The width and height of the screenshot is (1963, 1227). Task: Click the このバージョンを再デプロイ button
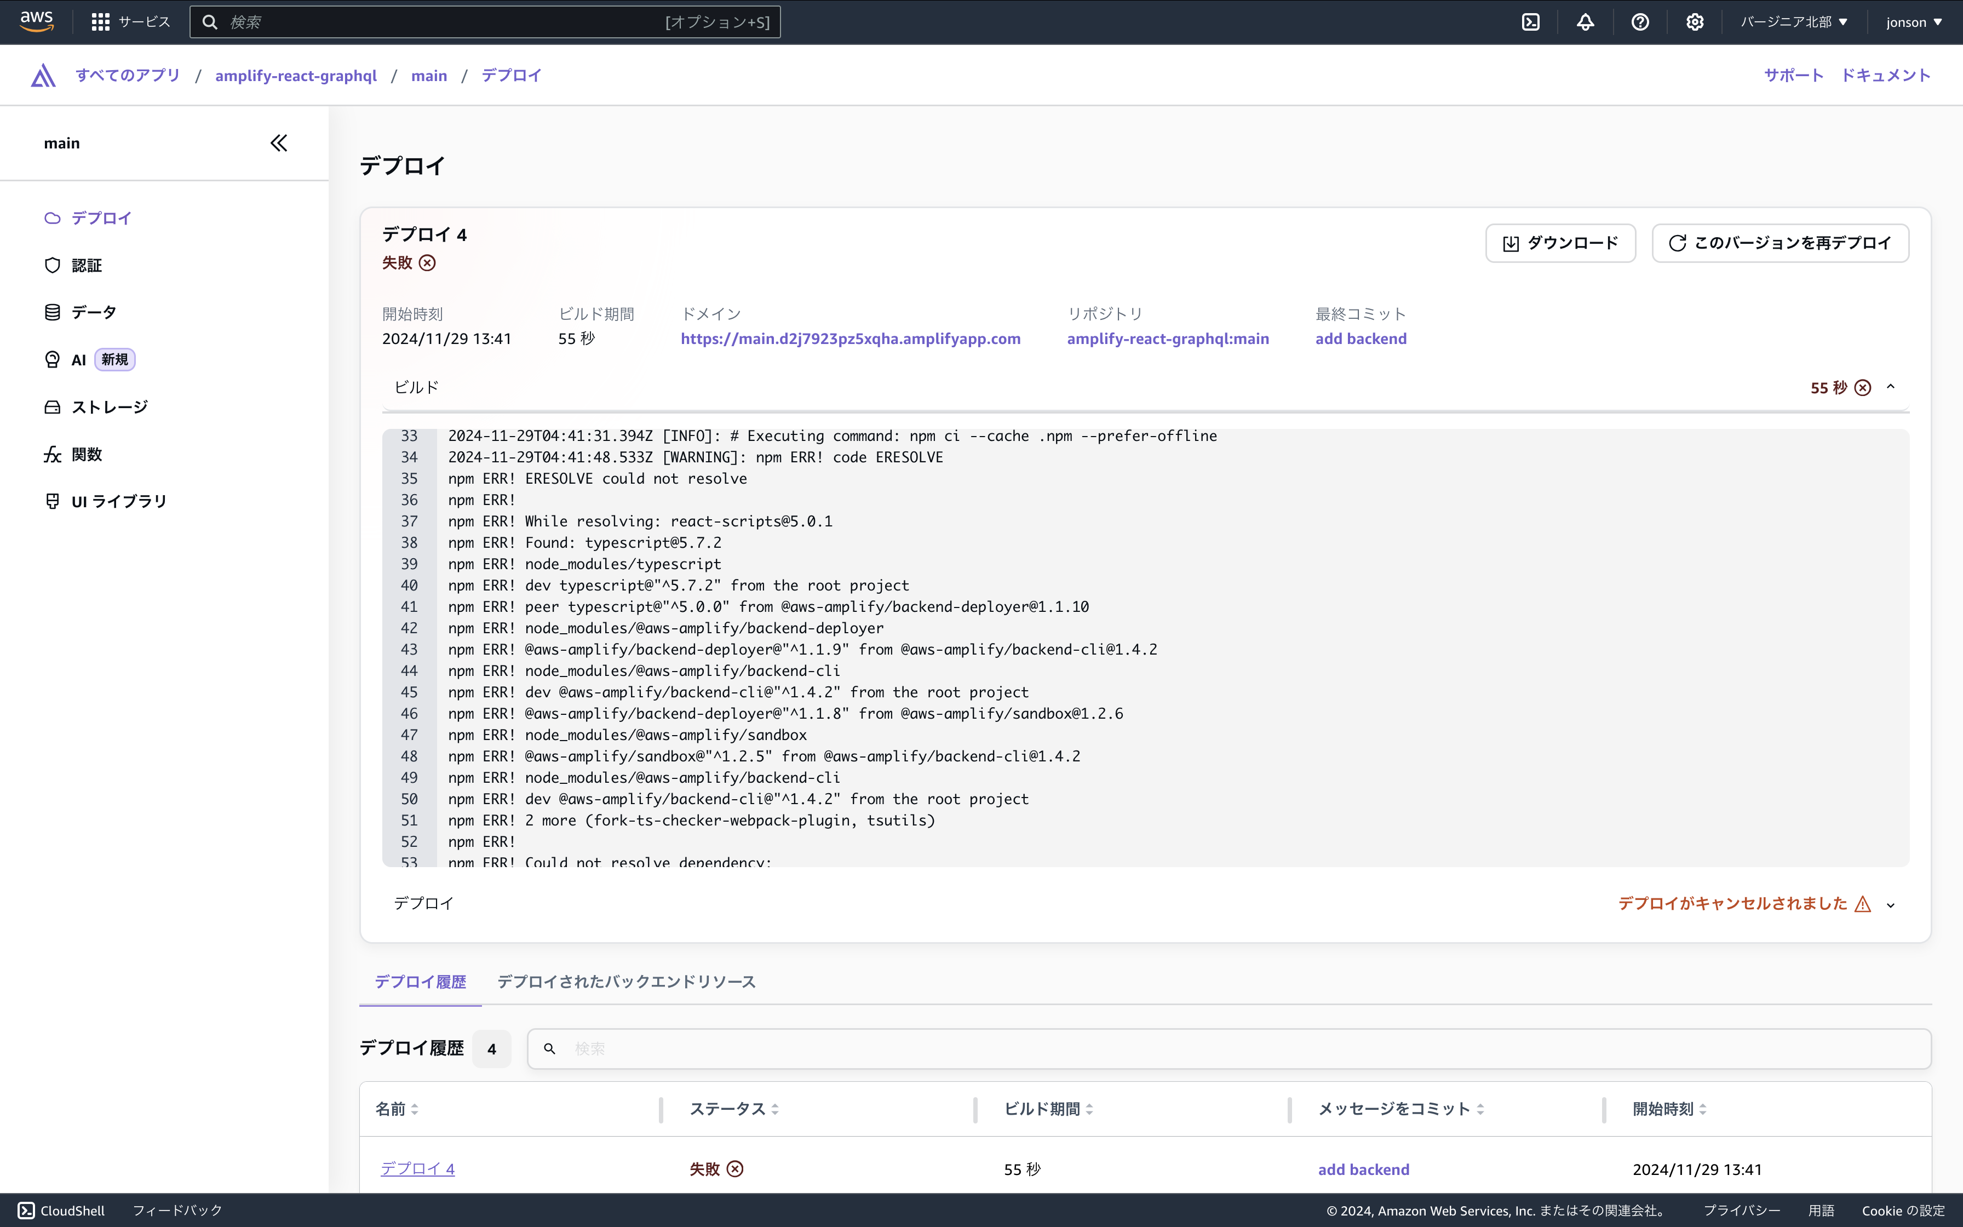coord(1781,243)
